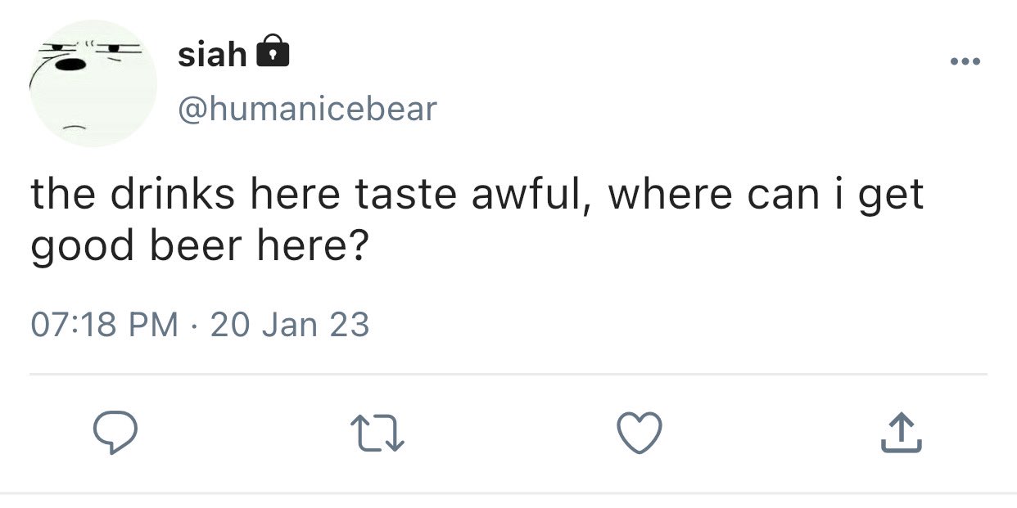Image resolution: width=1017 pixels, height=508 pixels.
Task: Open the tweet text starting 'the drinks here'
Action: (477, 219)
